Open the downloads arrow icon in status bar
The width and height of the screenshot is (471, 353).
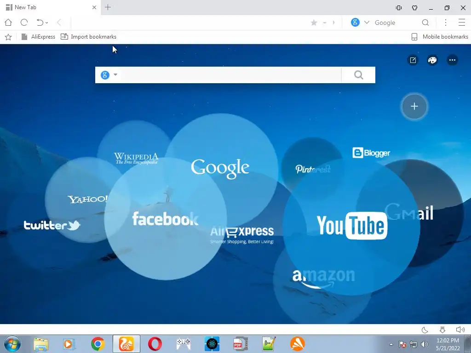pos(442,330)
